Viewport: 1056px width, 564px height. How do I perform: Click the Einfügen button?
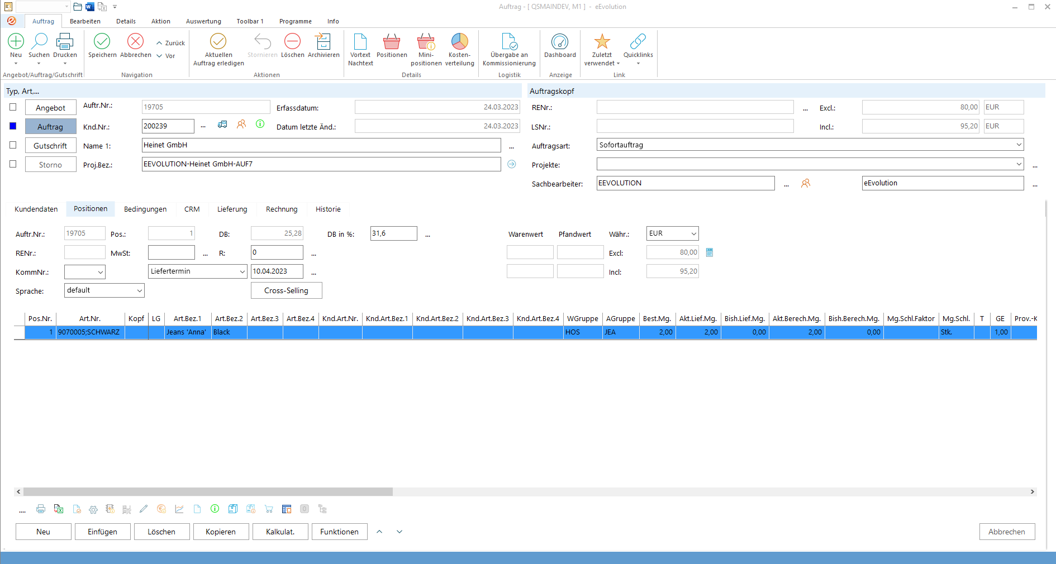coord(103,532)
